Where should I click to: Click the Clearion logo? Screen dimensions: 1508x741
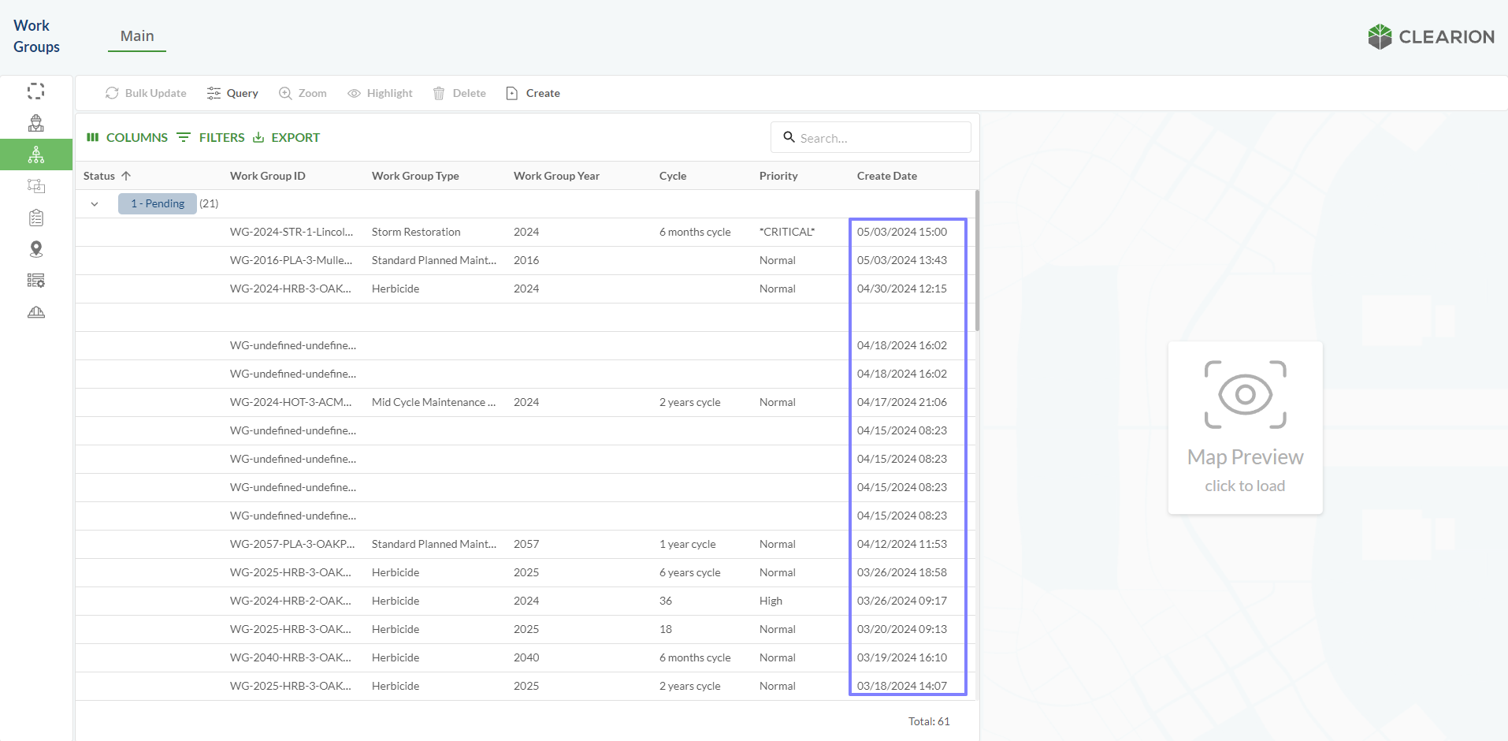point(1431,37)
